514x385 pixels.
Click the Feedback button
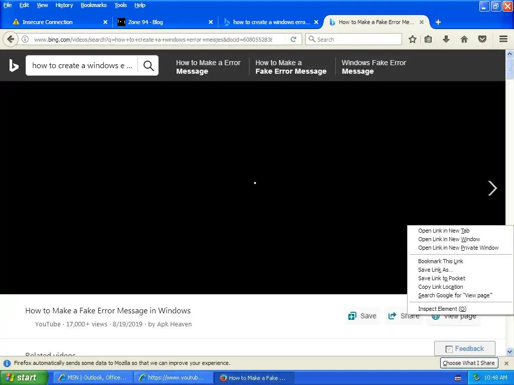pos(464,349)
